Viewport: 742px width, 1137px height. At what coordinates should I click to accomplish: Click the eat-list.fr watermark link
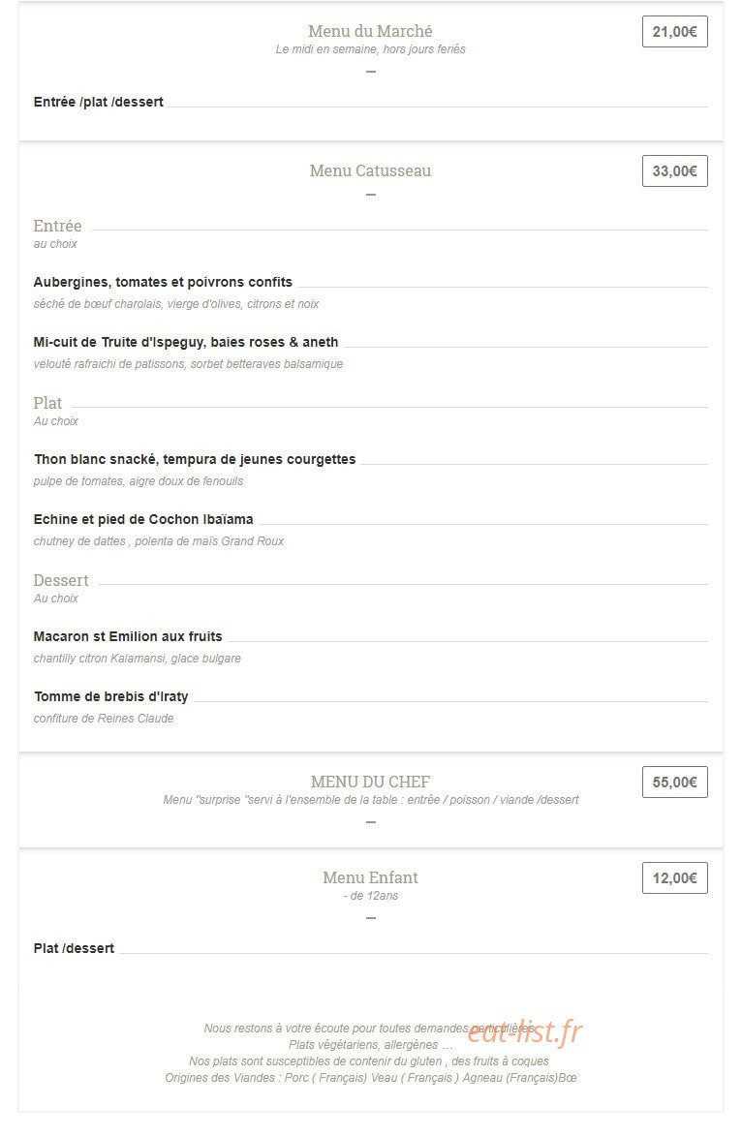coord(526,1031)
